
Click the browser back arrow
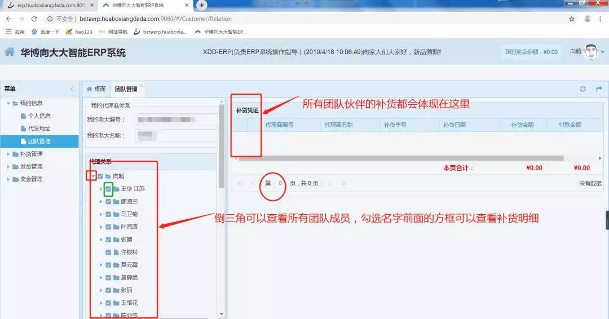click(8, 19)
